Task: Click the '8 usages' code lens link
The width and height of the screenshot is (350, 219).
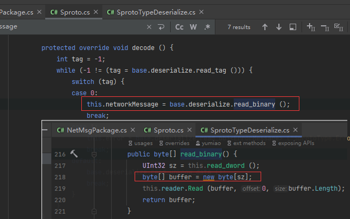Action: pos(142,143)
